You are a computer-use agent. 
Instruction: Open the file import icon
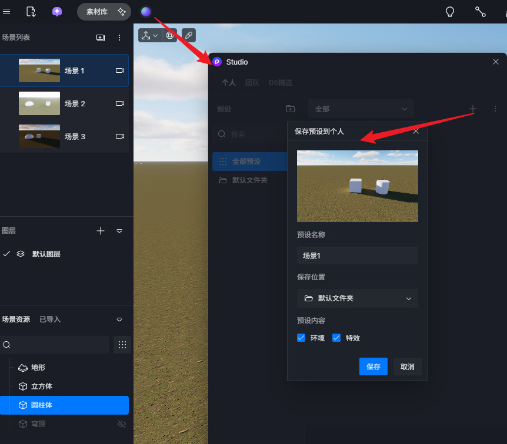(31, 11)
